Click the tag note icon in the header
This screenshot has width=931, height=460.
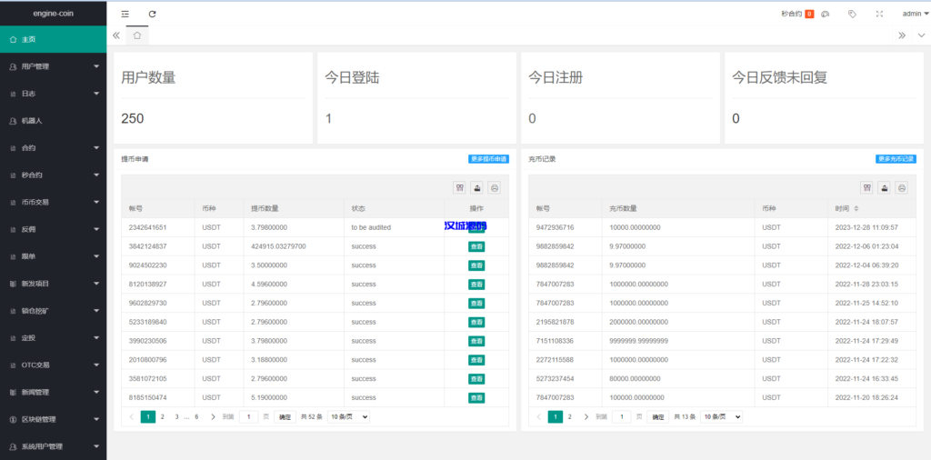tap(852, 14)
